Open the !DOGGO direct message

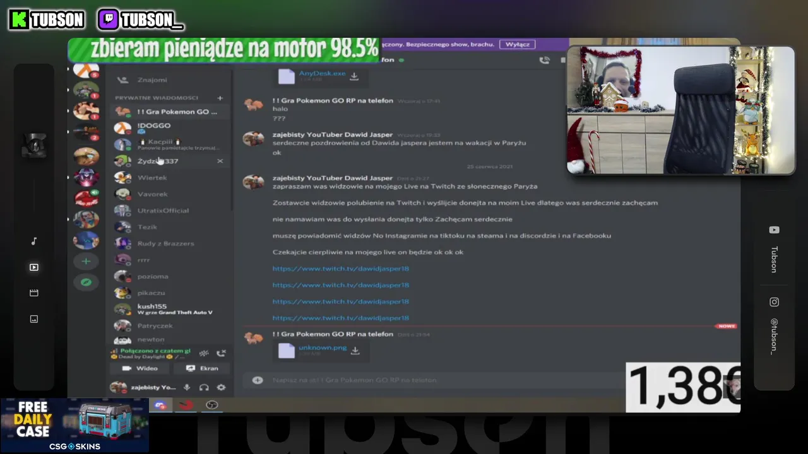click(x=169, y=128)
